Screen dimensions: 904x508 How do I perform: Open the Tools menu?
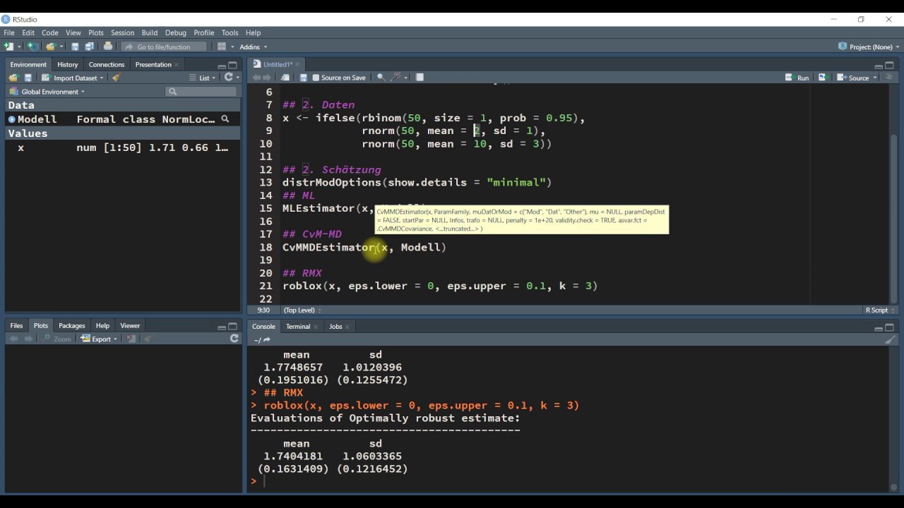230,32
